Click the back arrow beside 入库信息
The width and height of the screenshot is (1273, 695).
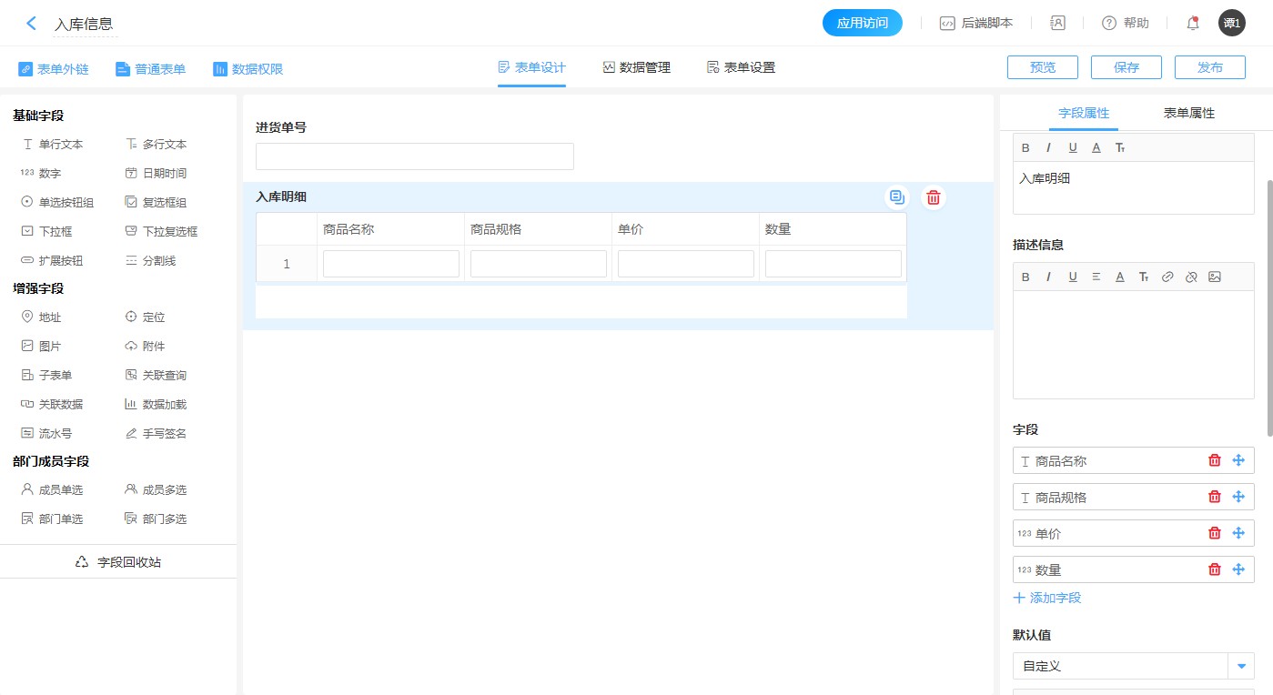(x=32, y=24)
